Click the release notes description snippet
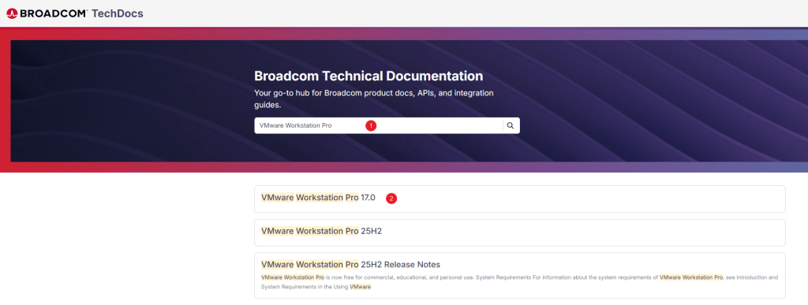The width and height of the screenshot is (808, 305). click(519, 282)
